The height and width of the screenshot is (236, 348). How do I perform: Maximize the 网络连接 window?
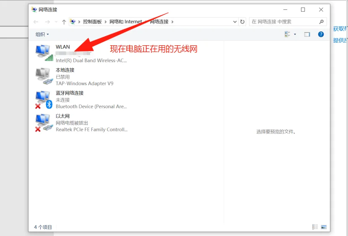coord(303,10)
